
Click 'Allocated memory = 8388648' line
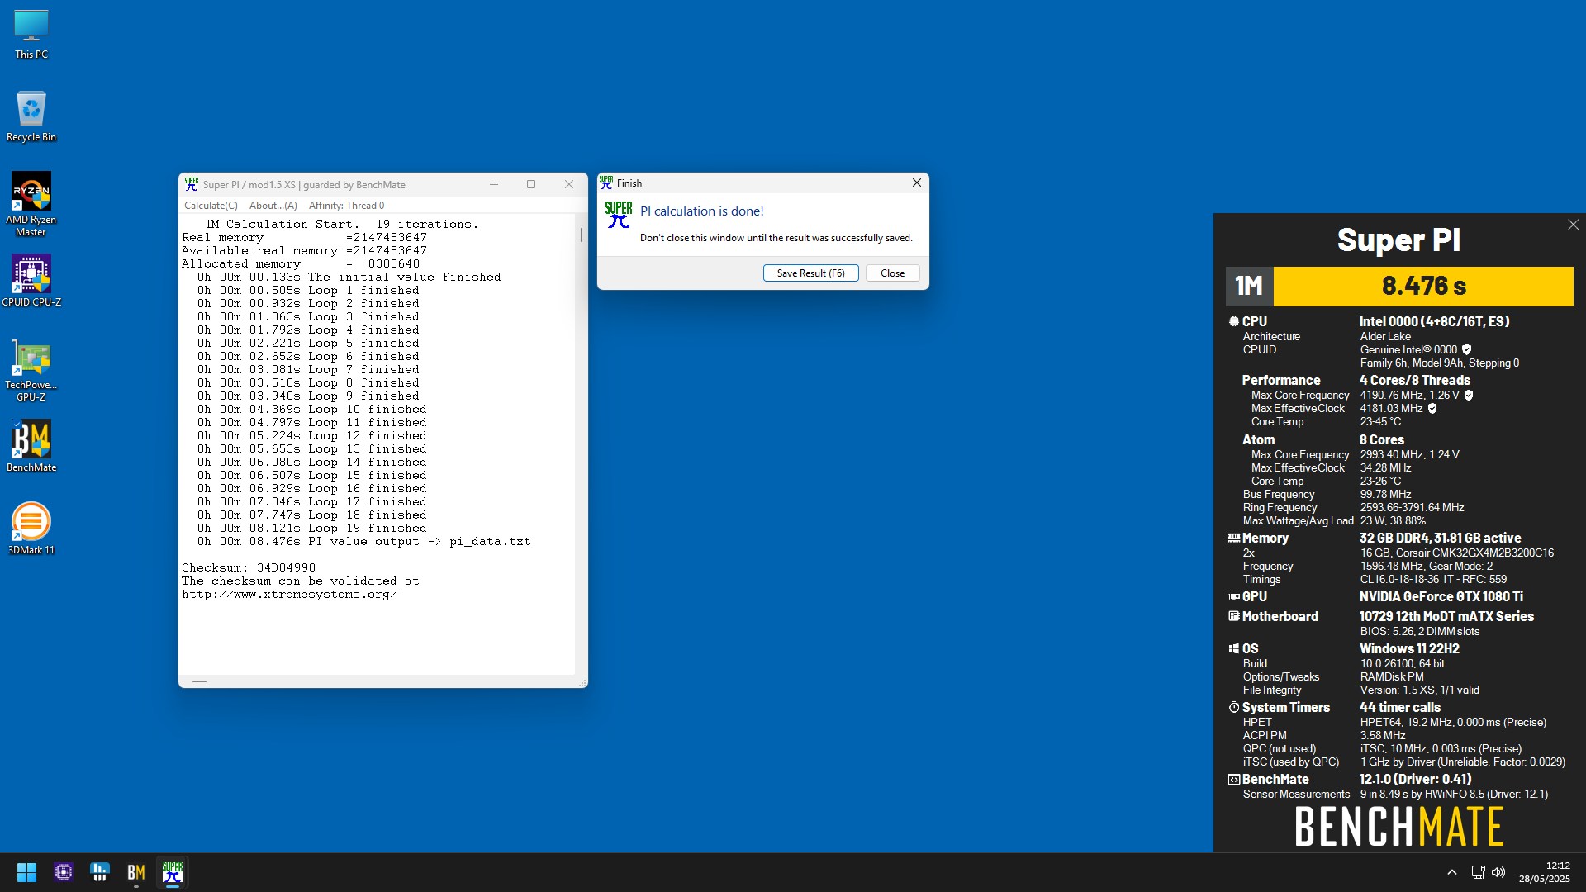pos(301,264)
